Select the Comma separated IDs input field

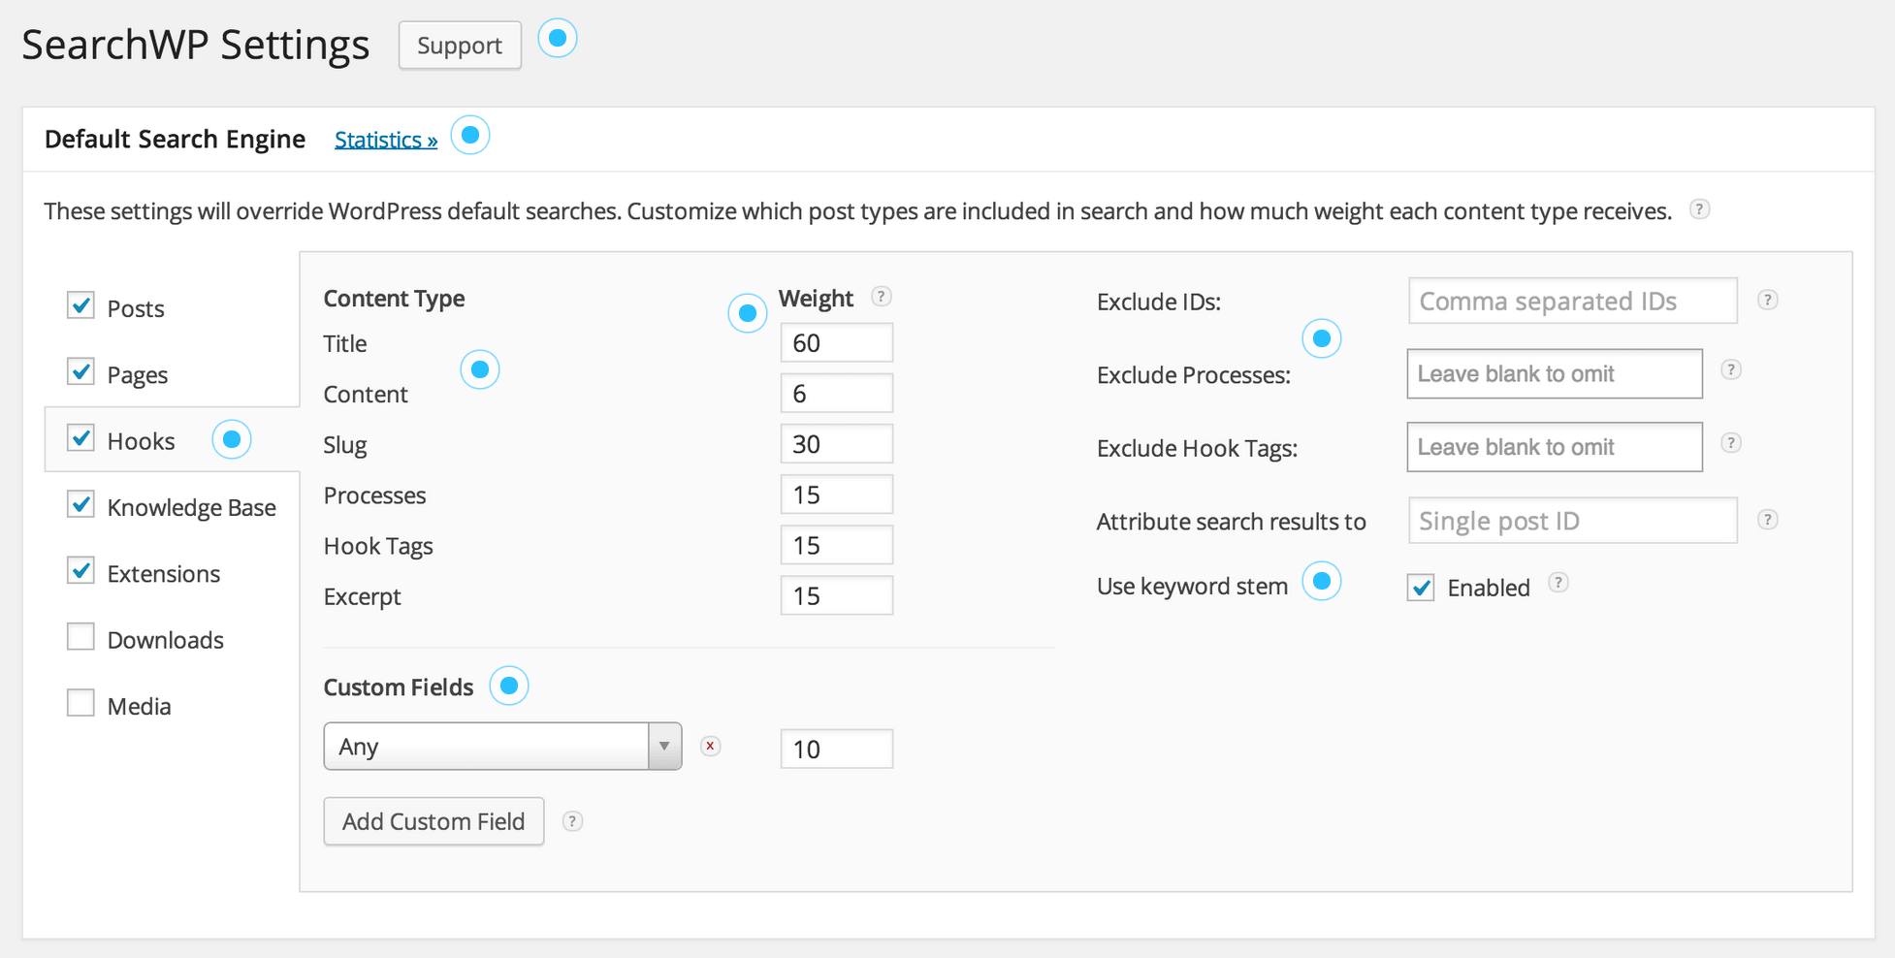point(1571,301)
